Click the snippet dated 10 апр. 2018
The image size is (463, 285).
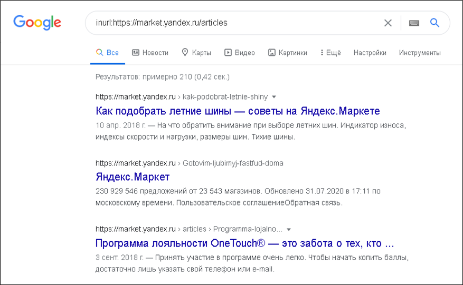click(251, 131)
